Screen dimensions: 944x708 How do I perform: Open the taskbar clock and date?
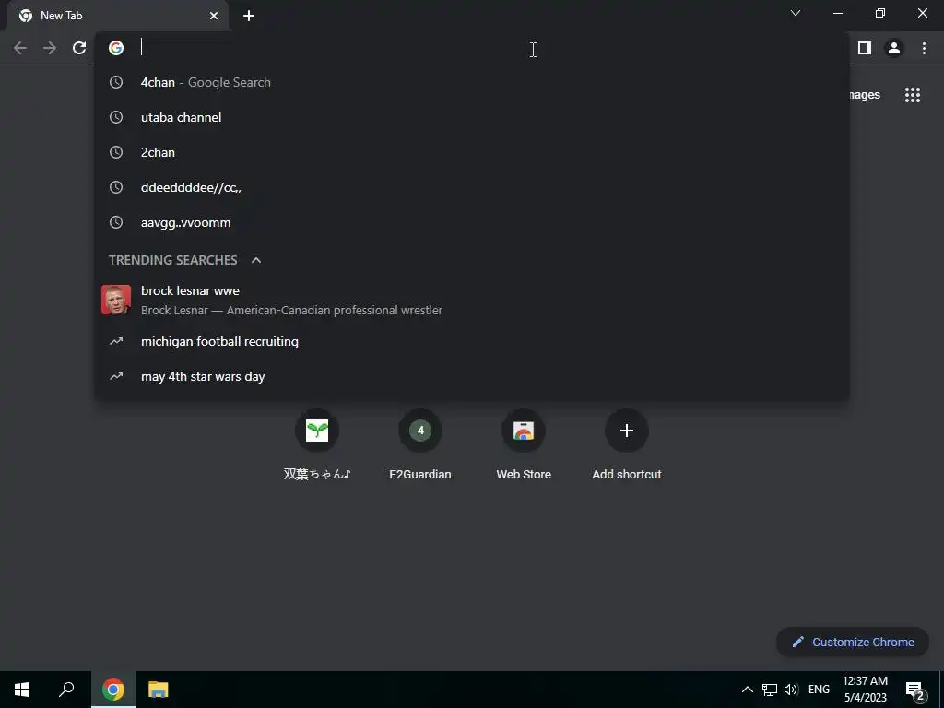coord(865,690)
